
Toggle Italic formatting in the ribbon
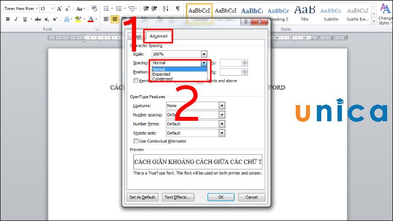point(16,19)
